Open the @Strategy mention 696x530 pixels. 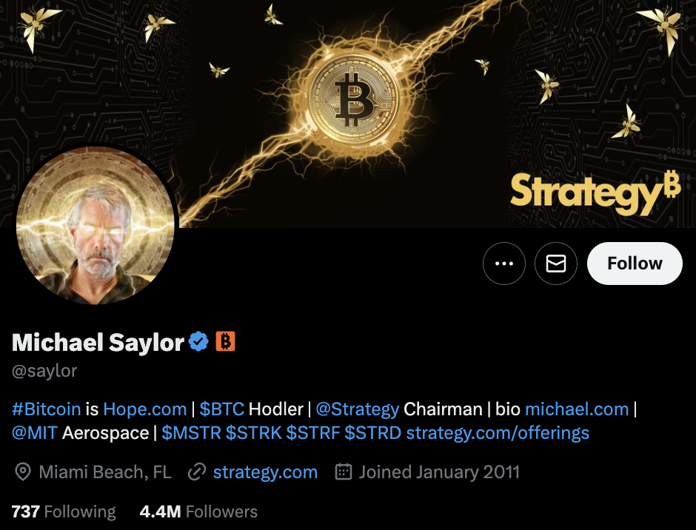[x=357, y=409]
